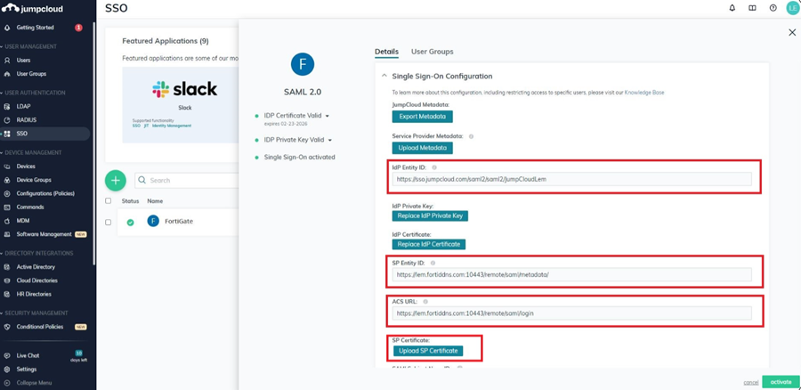Open the documentation book icon
Viewport: 801px width, 390px height.
click(x=752, y=8)
